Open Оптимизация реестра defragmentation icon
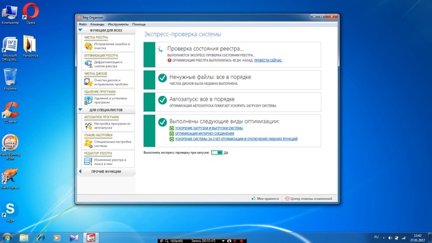Screen dimensions: 432x243 click(88, 64)
